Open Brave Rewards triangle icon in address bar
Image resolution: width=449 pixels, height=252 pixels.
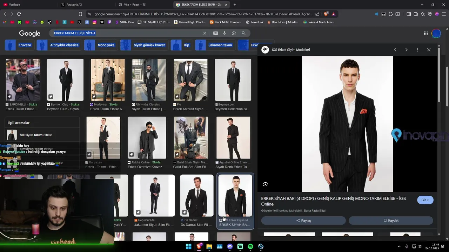tap(333, 14)
